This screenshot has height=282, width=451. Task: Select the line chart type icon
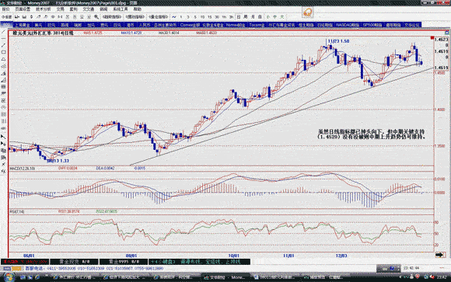point(174,17)
